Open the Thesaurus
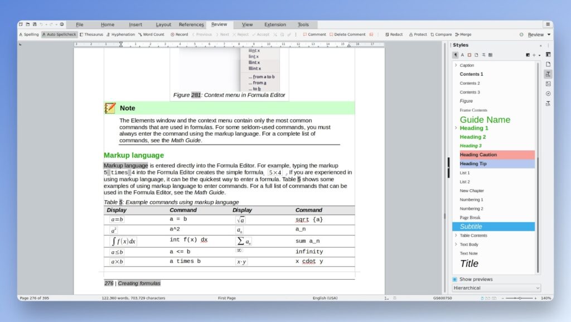Image resolution: width=571 pixels, height=322 pixels. coord(91,35)
